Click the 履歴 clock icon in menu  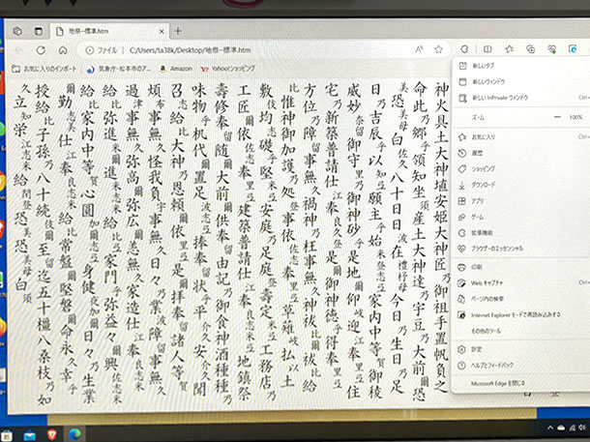[x=462, y=153]
